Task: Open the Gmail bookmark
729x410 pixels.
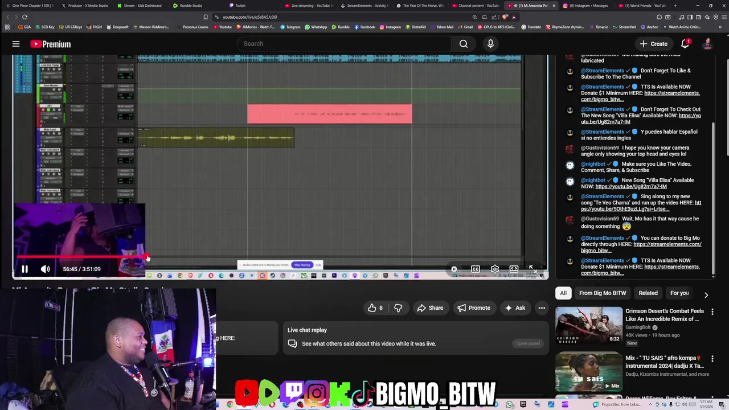Action: (x=466, y=27)
